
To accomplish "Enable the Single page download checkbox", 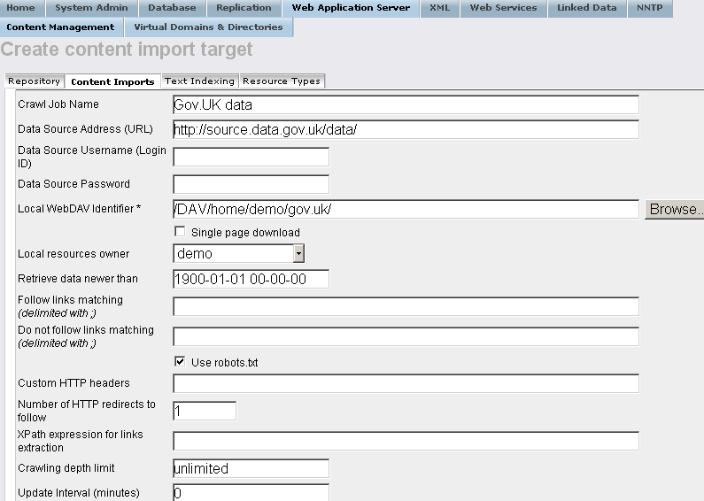I will click(x=181, y=233).
